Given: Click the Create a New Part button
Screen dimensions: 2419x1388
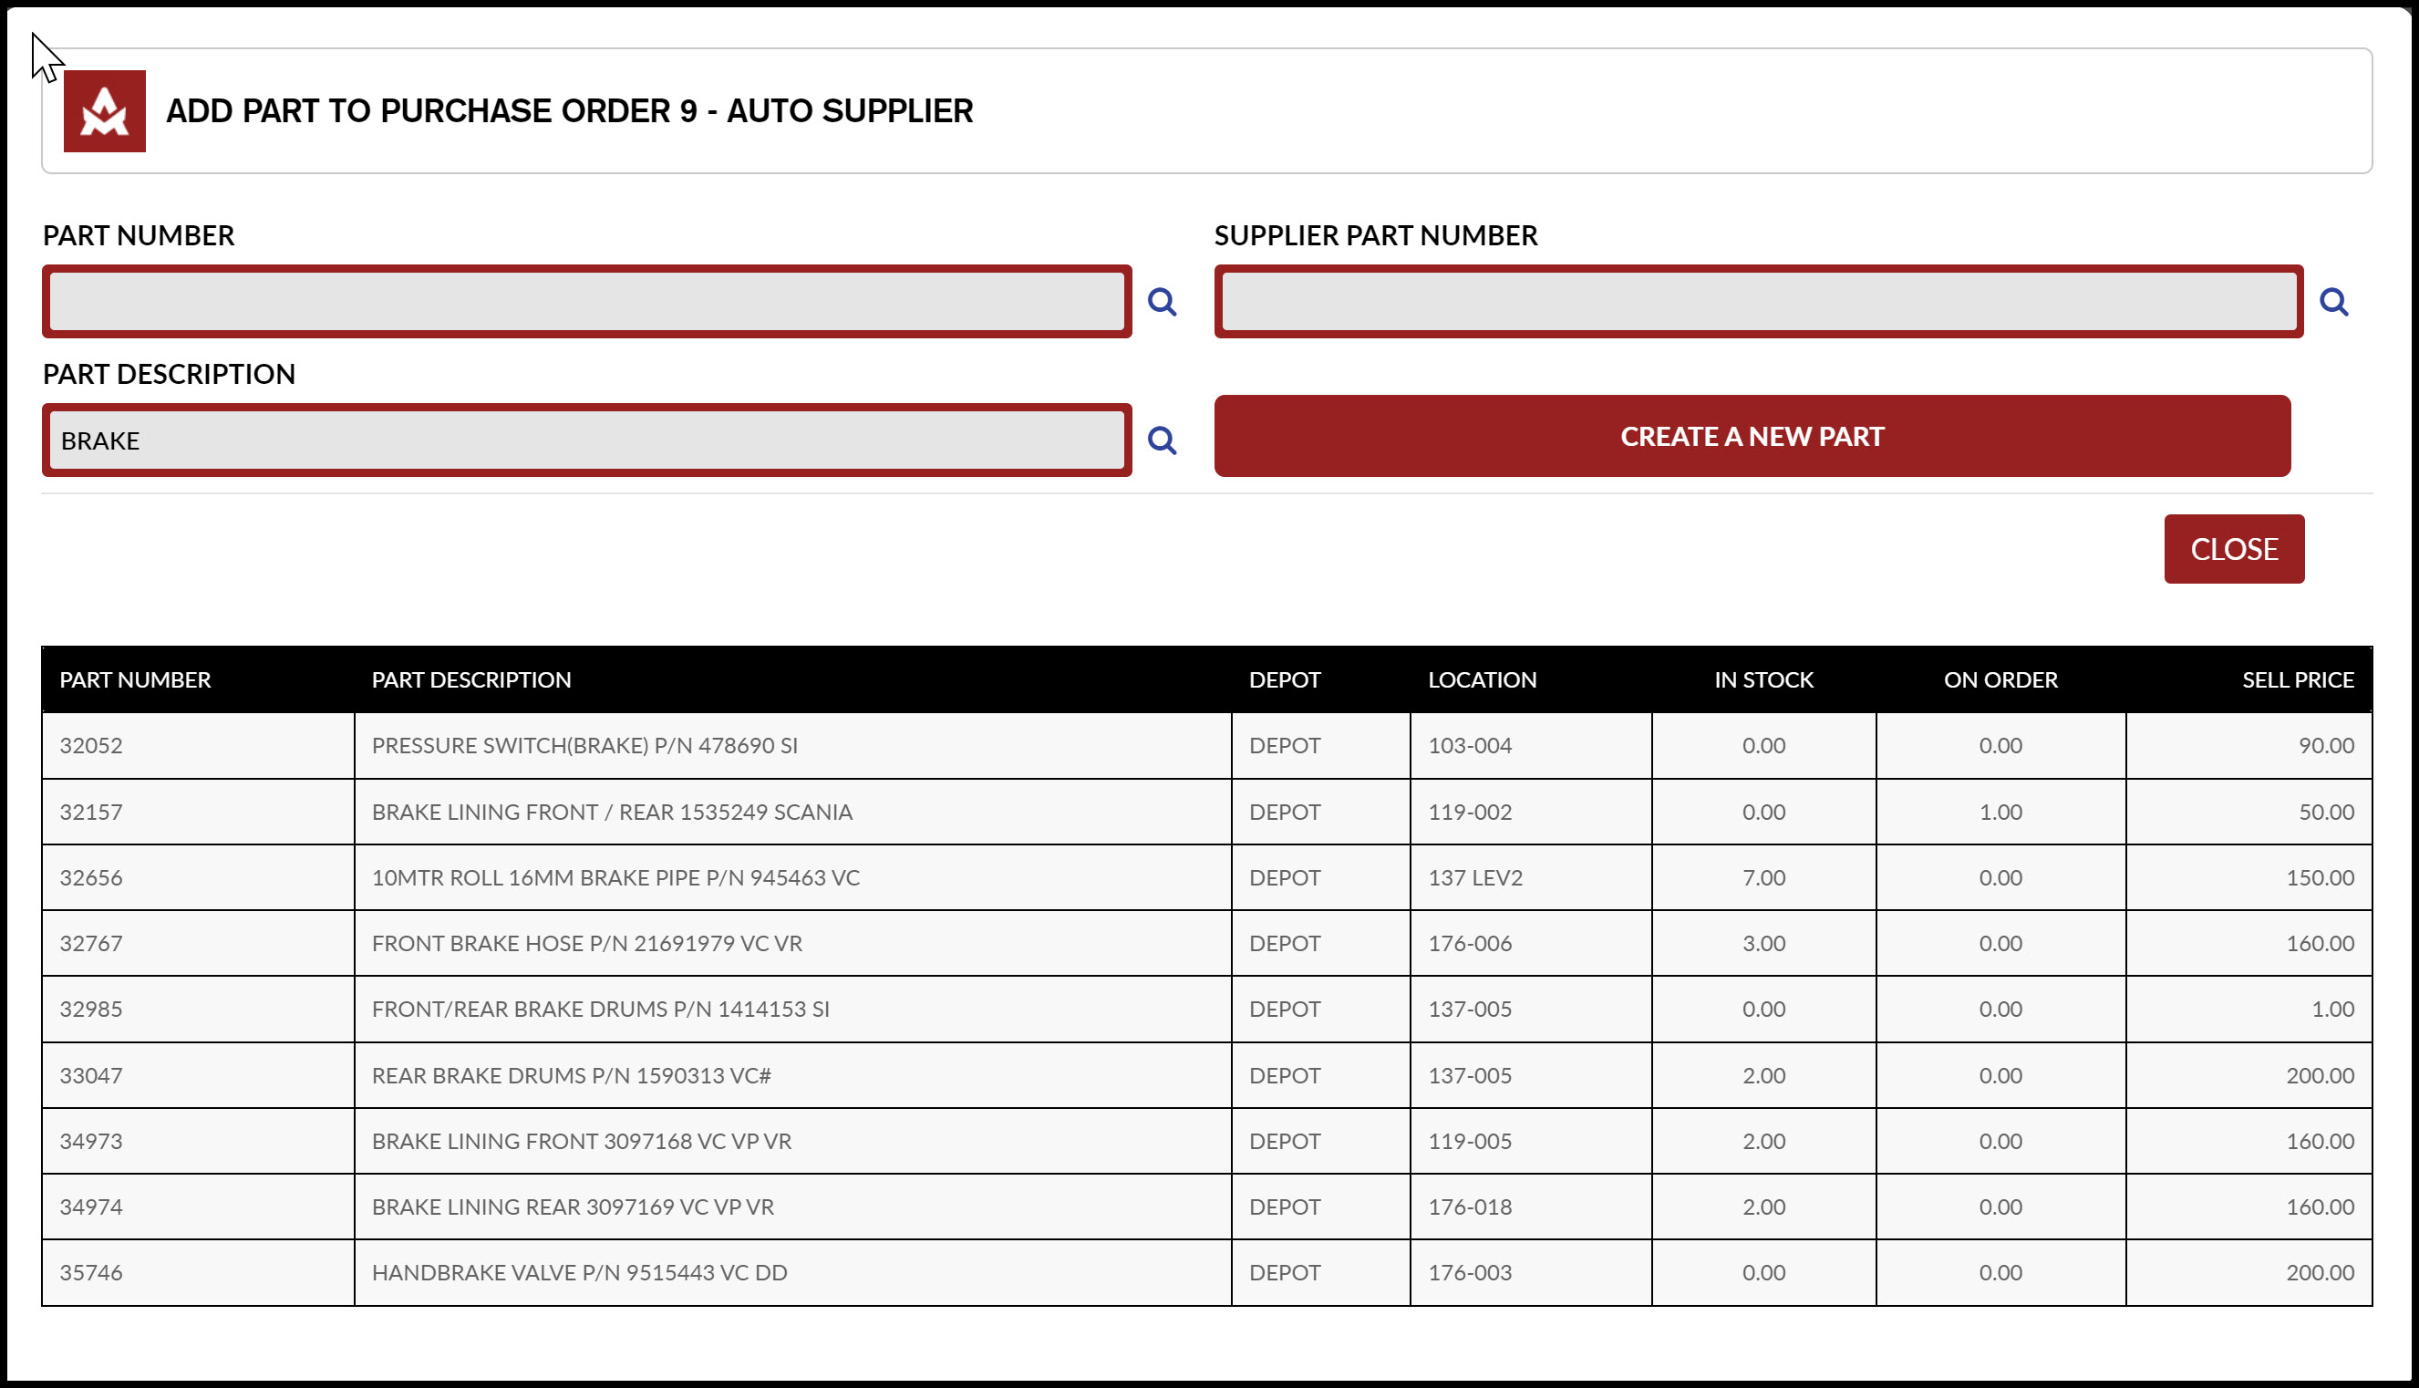Looking at the screenshot, I should (1752, 436).
